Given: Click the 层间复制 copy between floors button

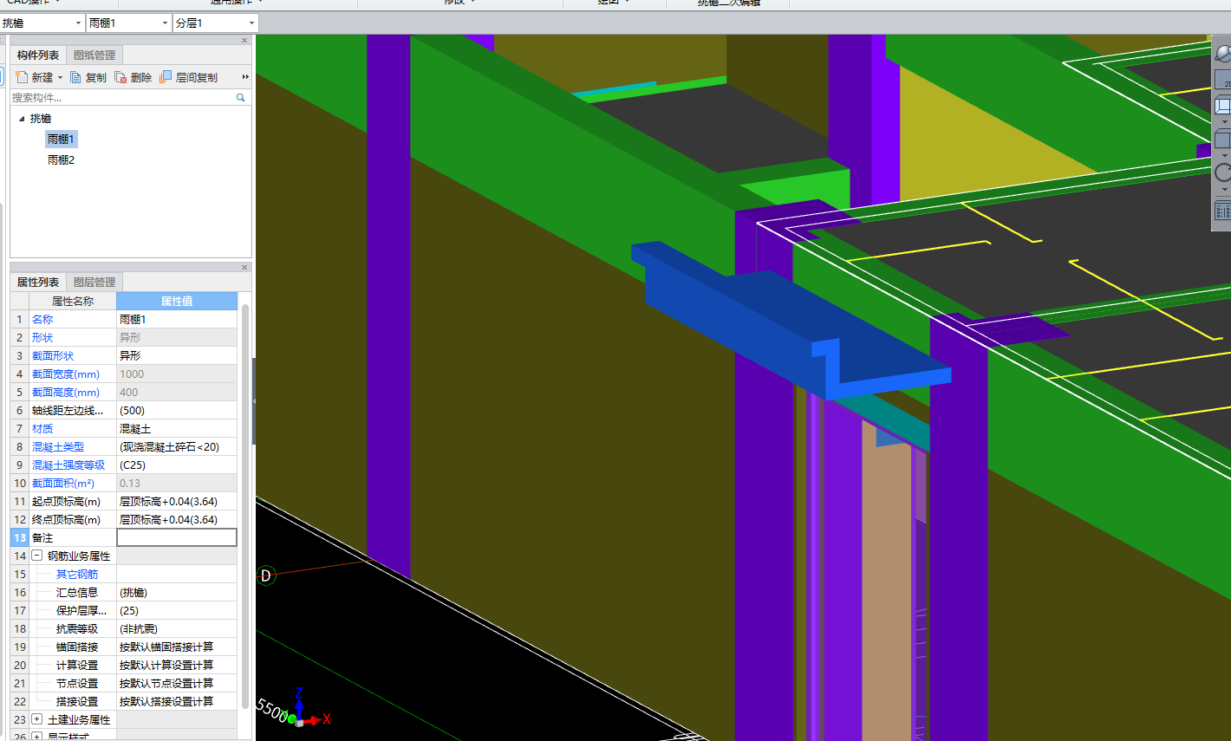Looking at the screenshot, I should [188, 77].
